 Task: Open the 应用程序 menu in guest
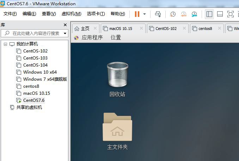click(x=92, y=37)
